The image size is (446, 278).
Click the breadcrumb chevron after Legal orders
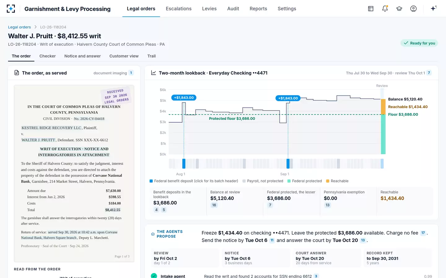(36, 27)
